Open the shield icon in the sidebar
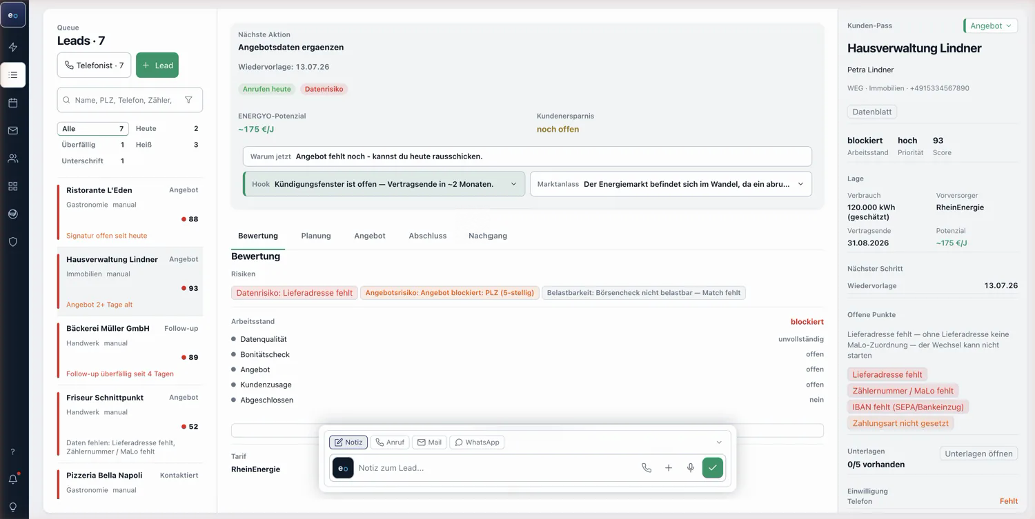The width and height of the screenshot is (1035, 519). click(13, 242)
